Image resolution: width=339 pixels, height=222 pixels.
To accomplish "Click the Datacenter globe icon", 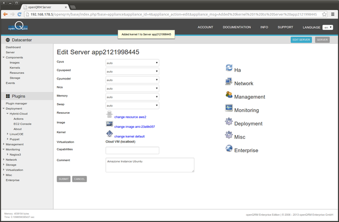I will coord(8,40).
